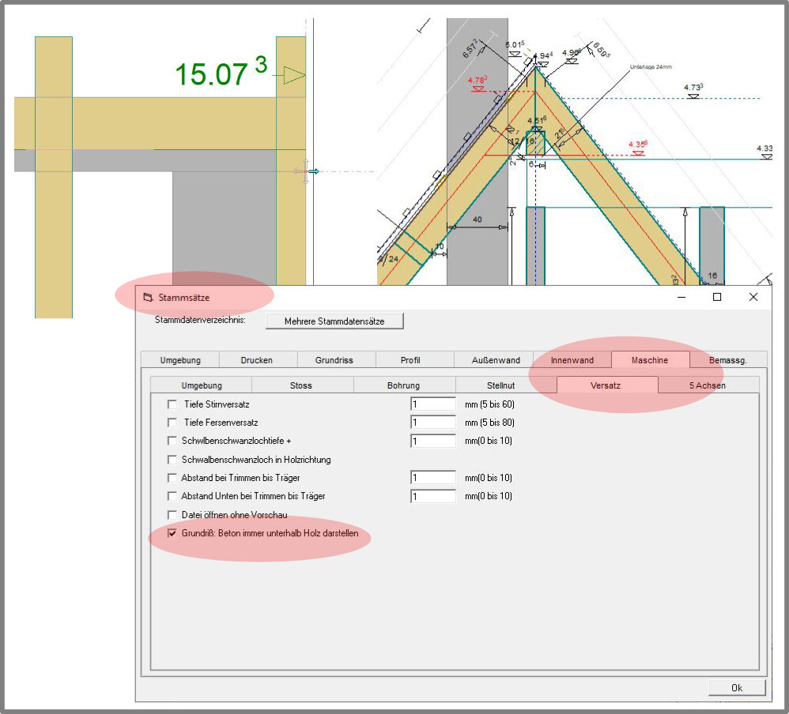789x714 pixels.
Task: Enable the Tiefe Fersenversatz checkbox
Action: (x=172, y=423)
